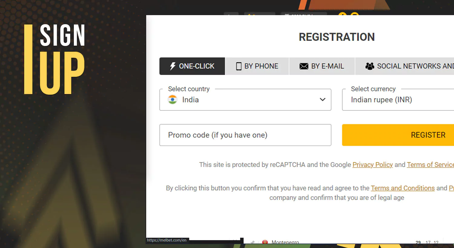
Task: Expand the Select country dropdown
Action: coord(323,100)
